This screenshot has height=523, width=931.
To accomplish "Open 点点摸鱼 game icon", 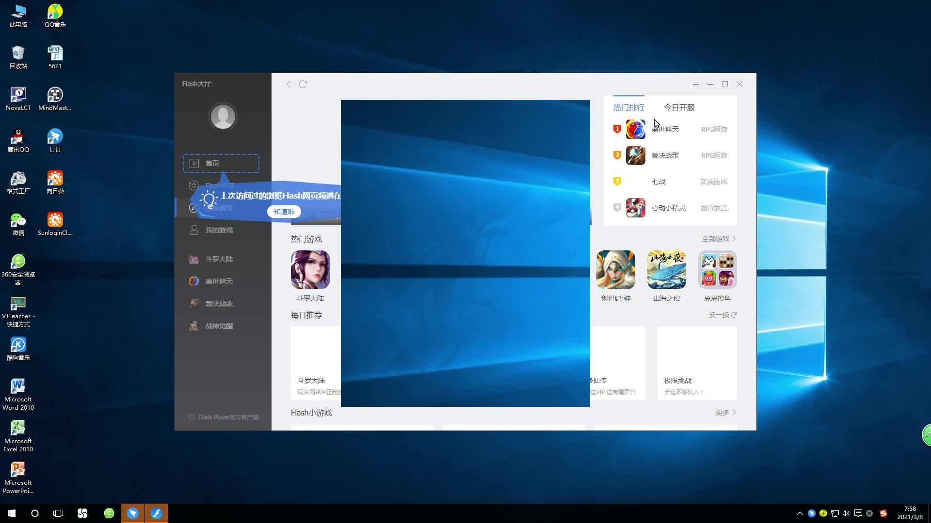I will (x=718, y=270).
